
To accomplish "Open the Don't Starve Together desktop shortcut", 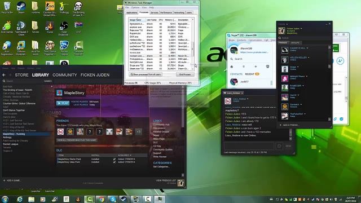I will pos(50,48).
